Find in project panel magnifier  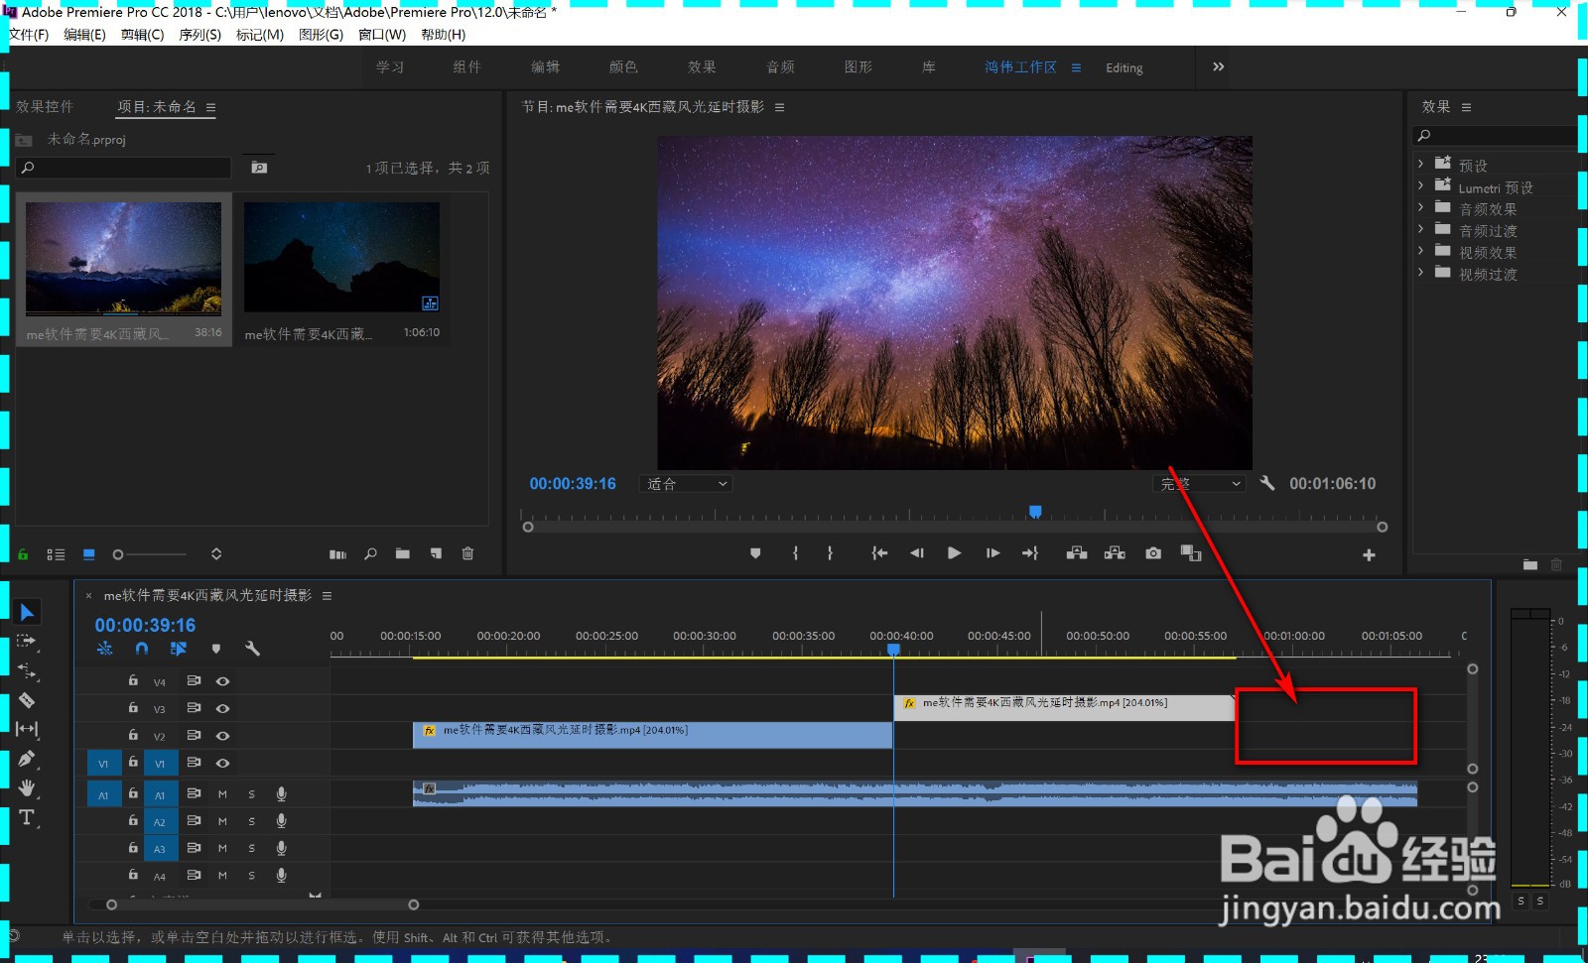point(370,554)
